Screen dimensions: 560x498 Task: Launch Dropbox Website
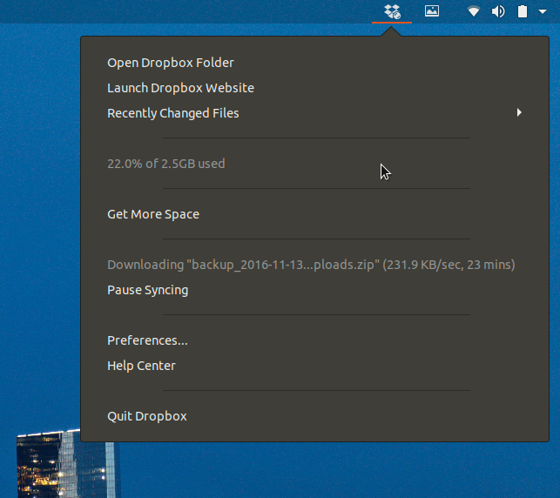click(180, 88)
